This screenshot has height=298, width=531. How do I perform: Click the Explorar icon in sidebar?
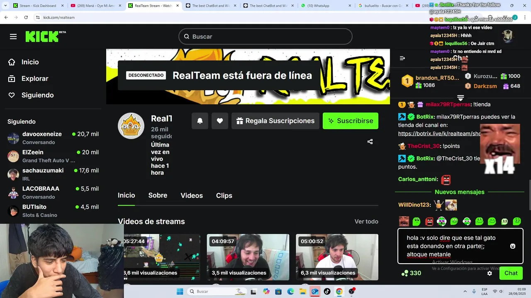pos(12,79)
